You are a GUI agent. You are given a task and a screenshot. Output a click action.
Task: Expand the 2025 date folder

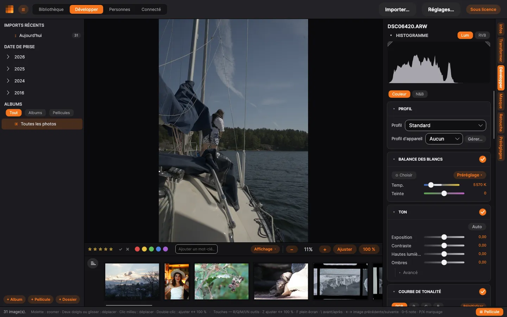coord(8,69)
